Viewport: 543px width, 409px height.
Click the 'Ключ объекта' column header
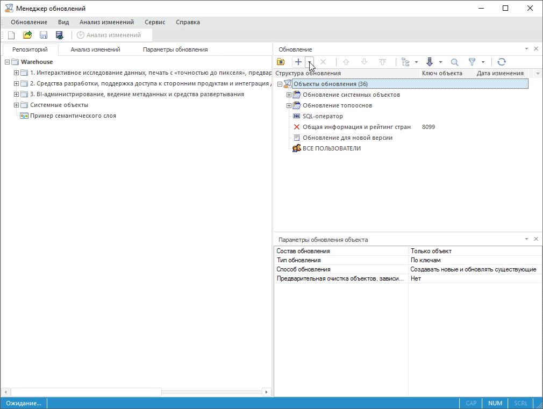tap(447, 74)
